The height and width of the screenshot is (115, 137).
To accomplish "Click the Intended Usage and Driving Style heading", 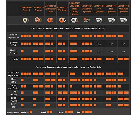I will pos(68,67).
